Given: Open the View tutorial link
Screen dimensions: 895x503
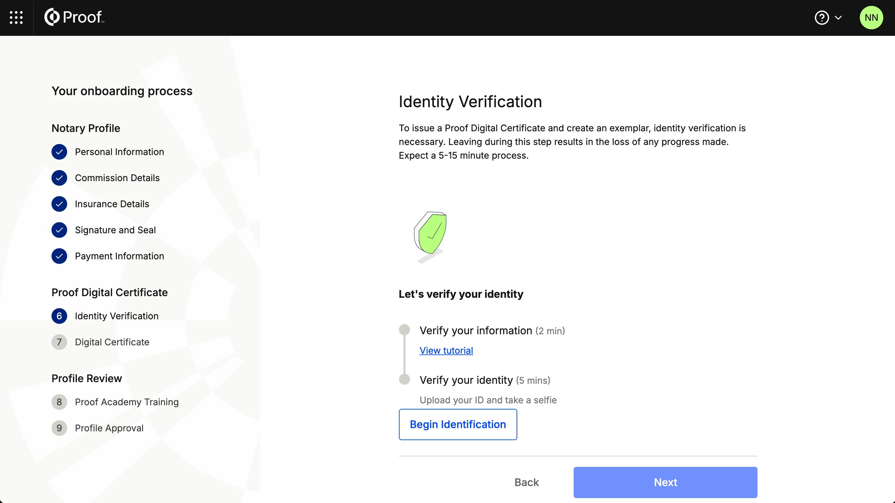Looking at the screenshot, I should [446, 351].
